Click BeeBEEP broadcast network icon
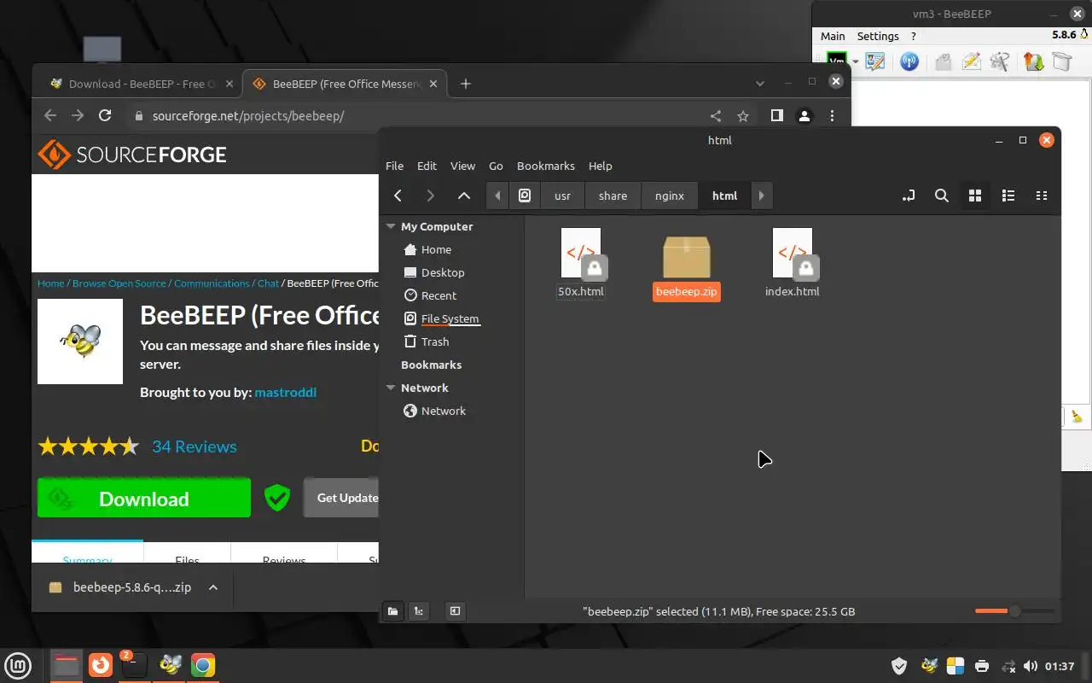Viewport: 1092px width, 683px height. pos(909,61)
